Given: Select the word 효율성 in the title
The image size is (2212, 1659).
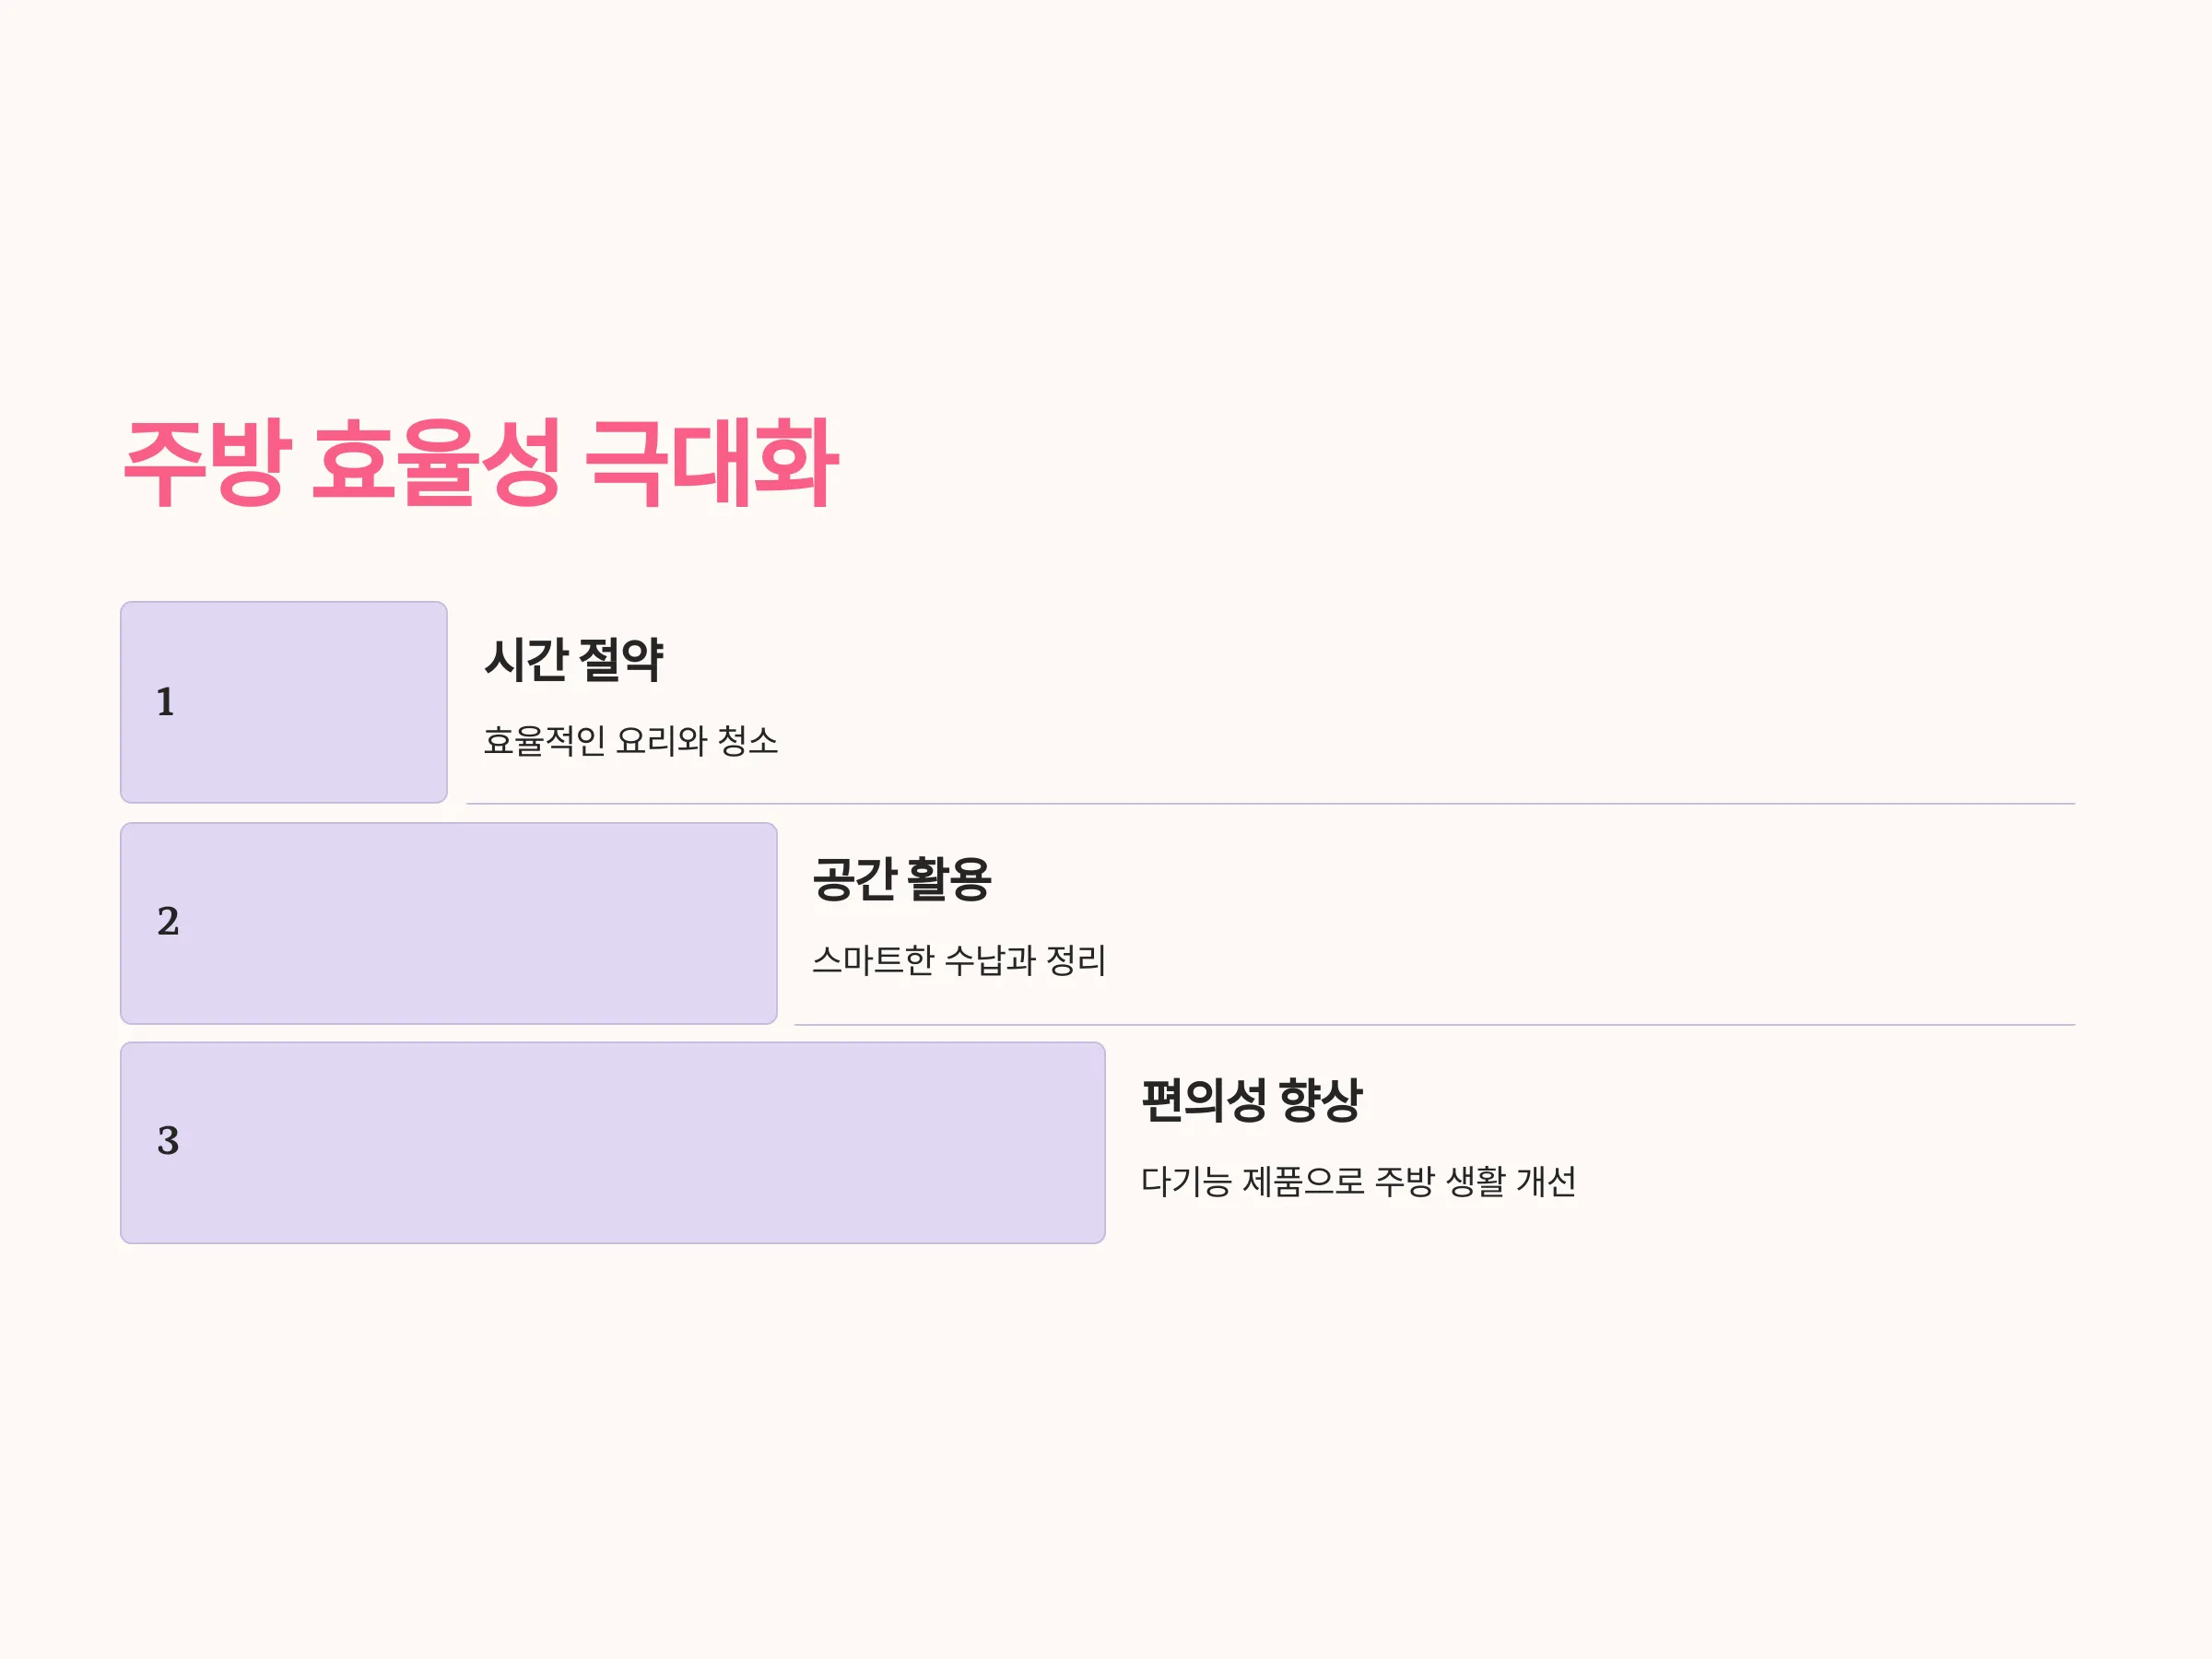Looking at the screenshot, I should [437, 463].
